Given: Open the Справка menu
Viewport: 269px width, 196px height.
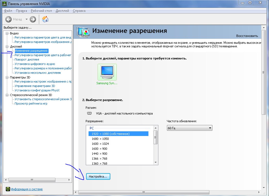Looking at the screenshot, I should [x=79, y=11].
